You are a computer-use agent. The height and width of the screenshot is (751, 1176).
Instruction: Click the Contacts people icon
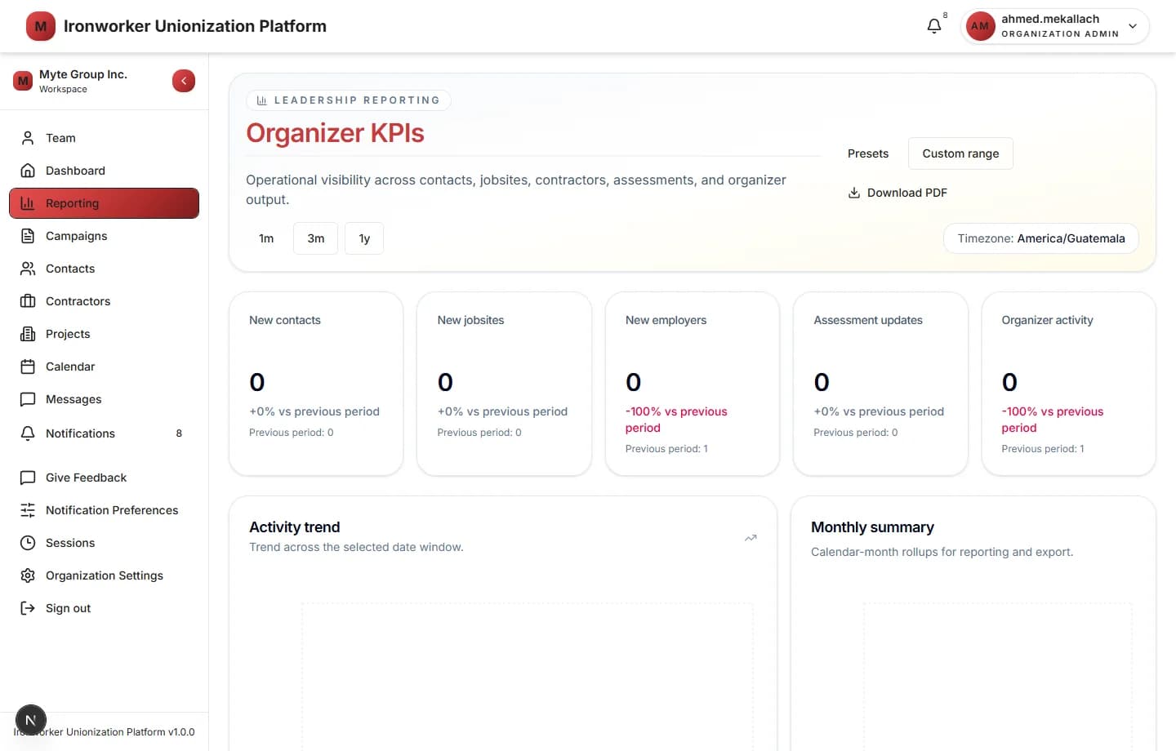[28, 269]
